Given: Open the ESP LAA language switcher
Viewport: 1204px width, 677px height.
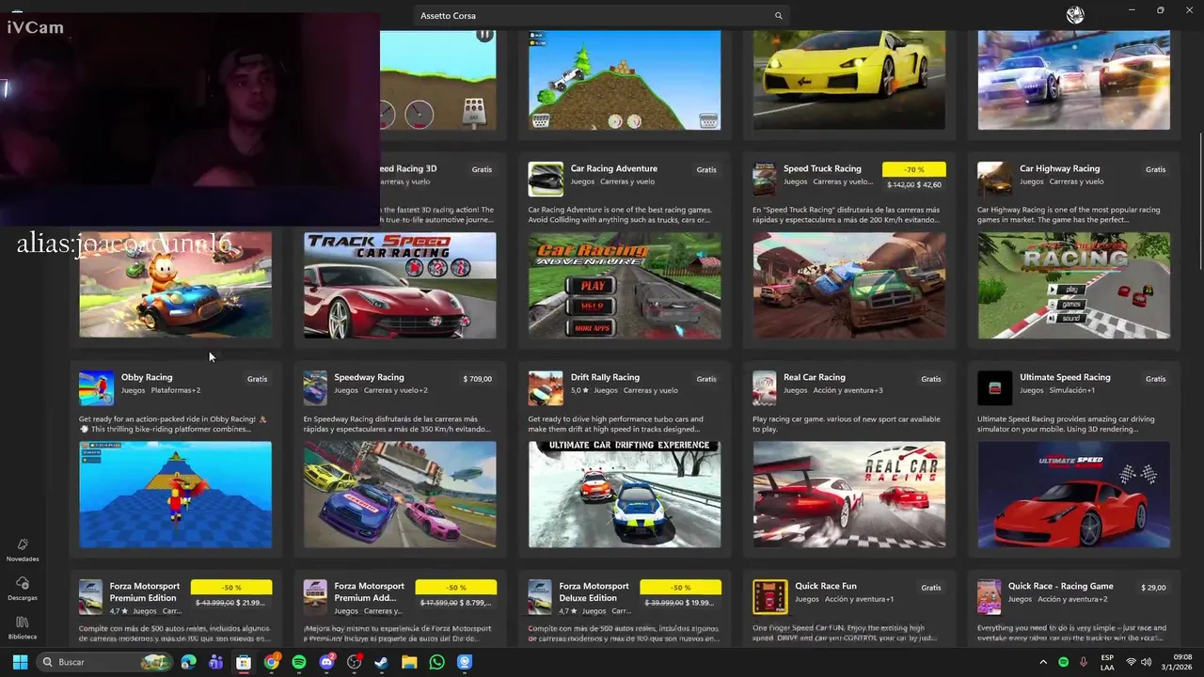Looking at the screenshot, I should [x=1107, y=662].
